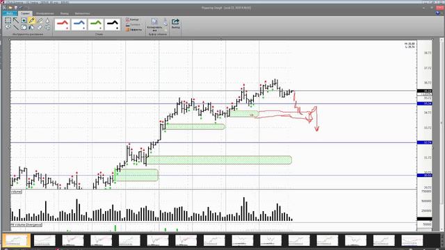Open the tenth thumbnail in the tray
445x250 pixels.
click(x=270, y=240)
